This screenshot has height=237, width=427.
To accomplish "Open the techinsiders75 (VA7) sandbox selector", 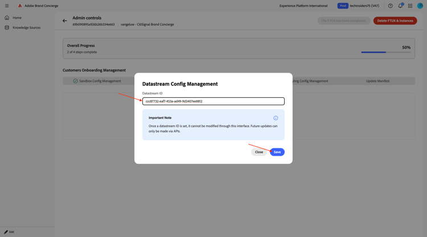I will pyautogui.click(x=364, y=6).
